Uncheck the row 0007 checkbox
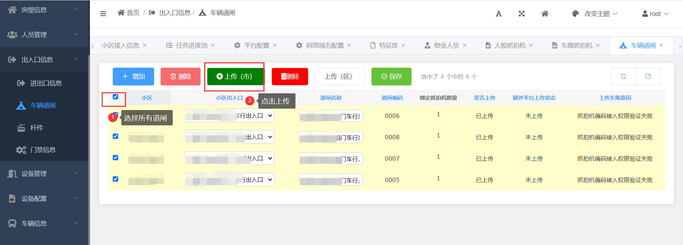The height and width of the screenshot is (245, 683). pyautogui.click(x=115, y=157)
